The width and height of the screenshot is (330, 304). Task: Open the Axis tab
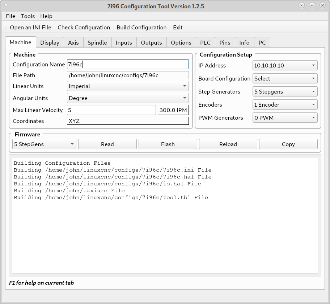tap(73, 42)
